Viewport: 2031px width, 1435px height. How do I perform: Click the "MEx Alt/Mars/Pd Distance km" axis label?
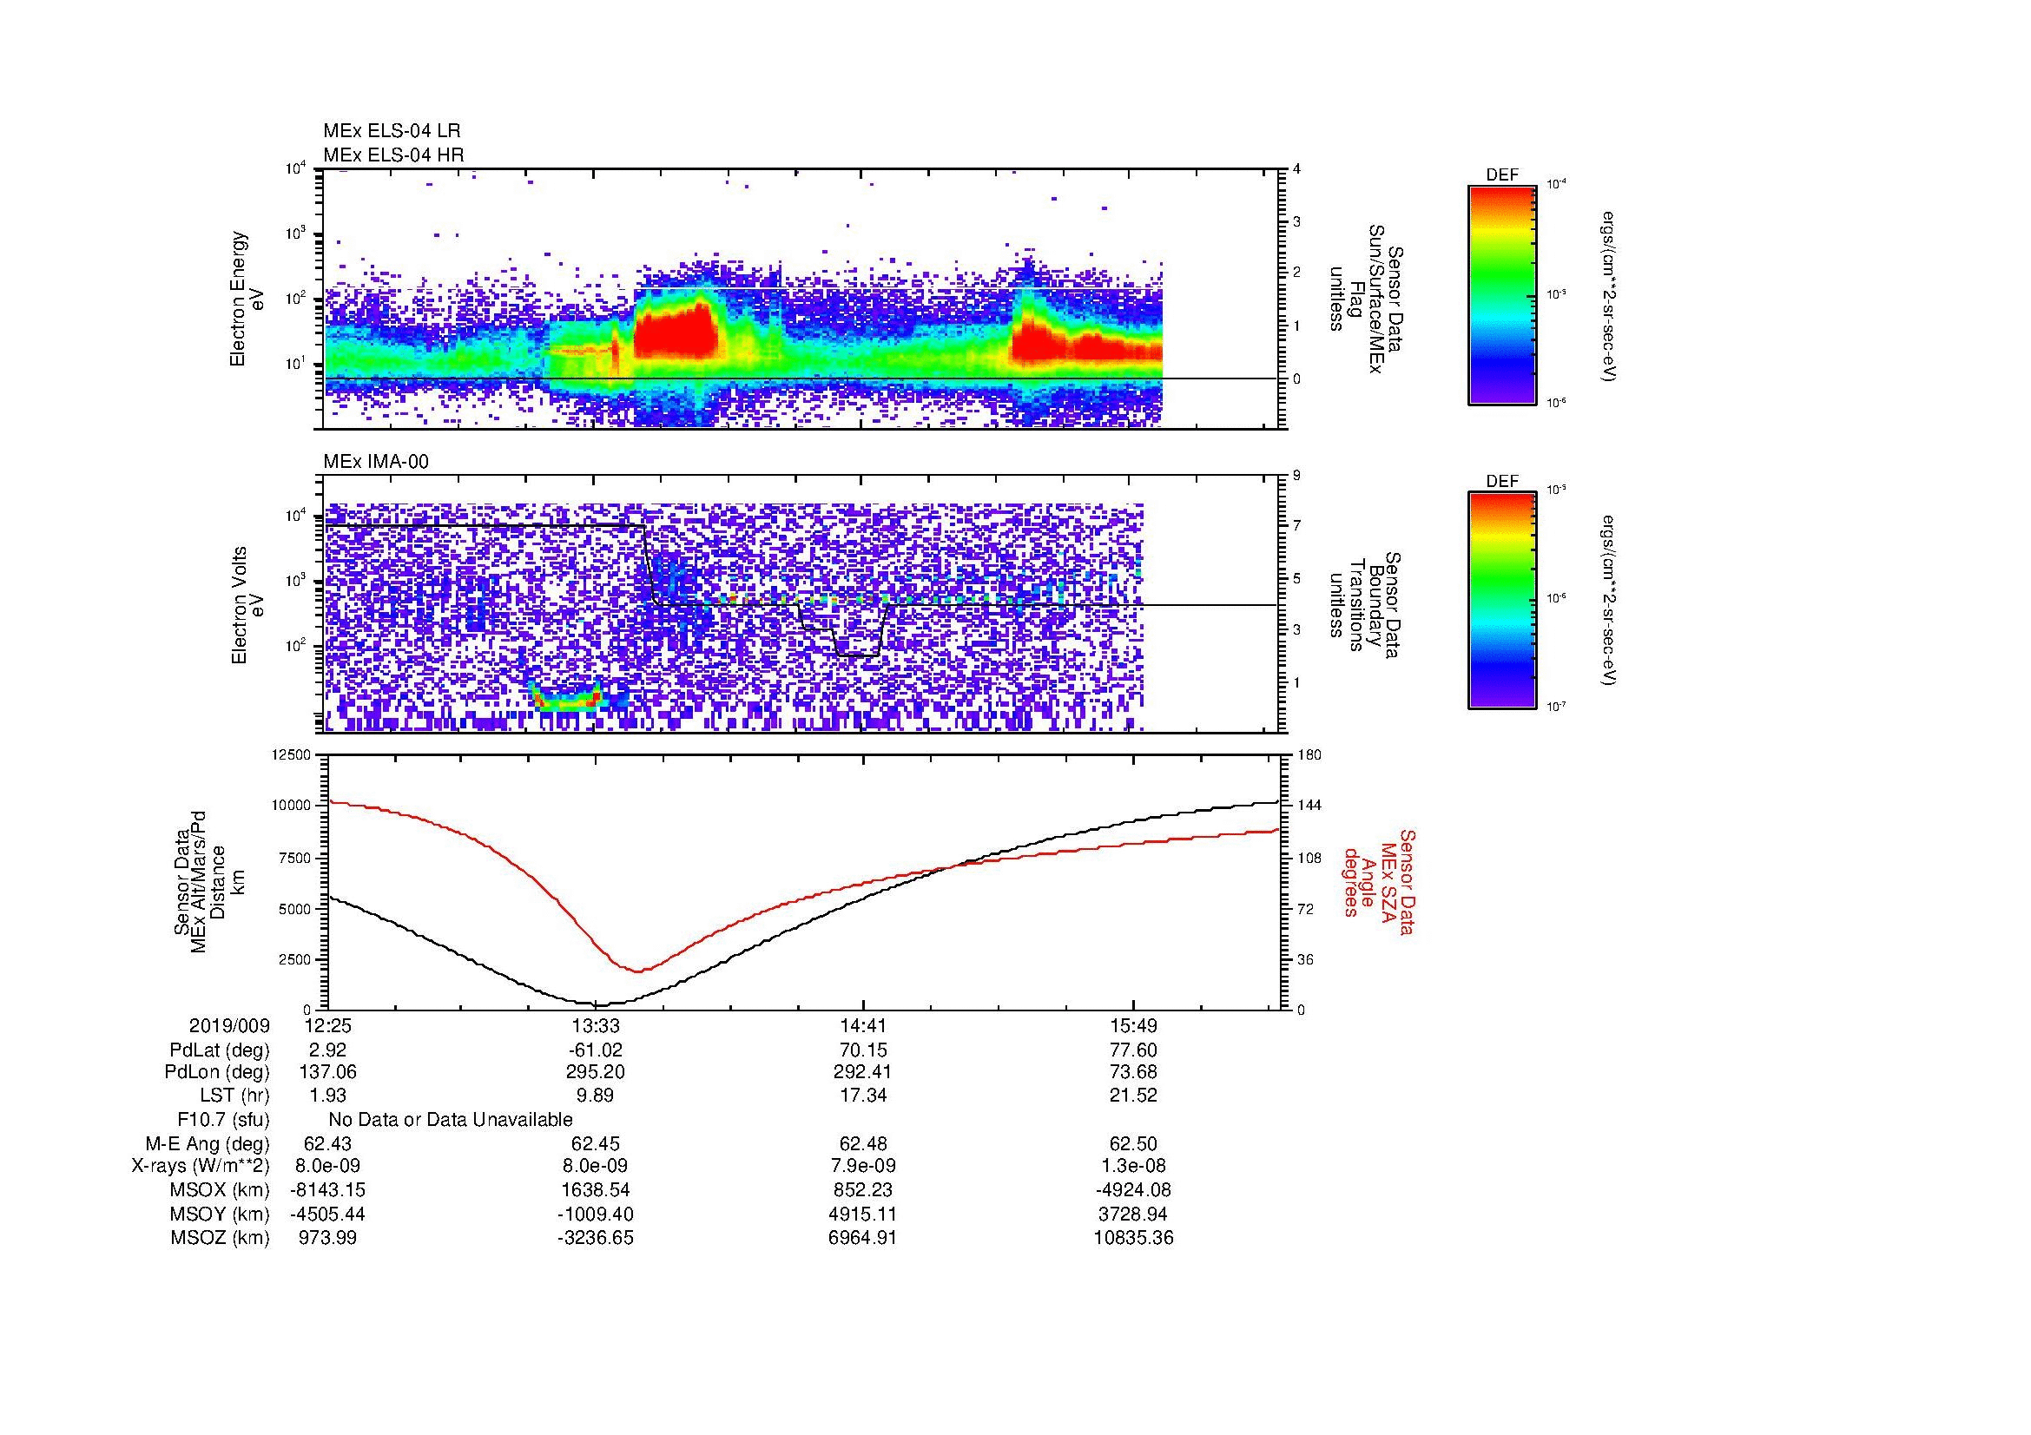click(208, 881)
